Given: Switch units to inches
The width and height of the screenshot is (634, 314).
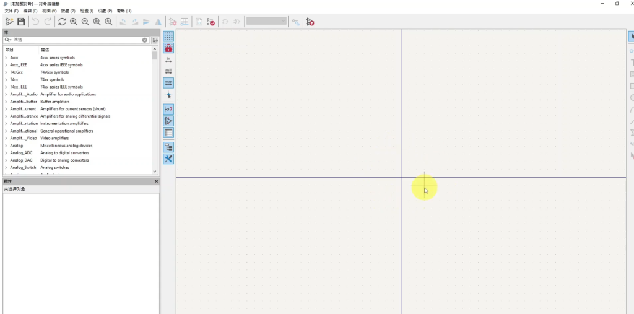Looking at the screenshot, I should (168, 60).
